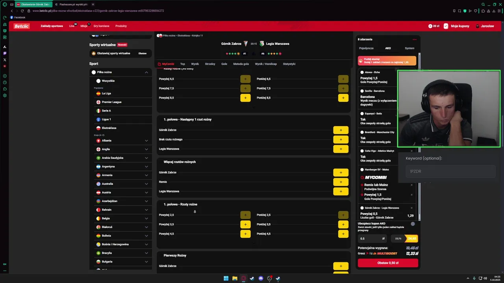Toggle Hamburger SV - Mainz selection circle
Image resolution: width=504 pixels, height=283 pixels.
362,169
